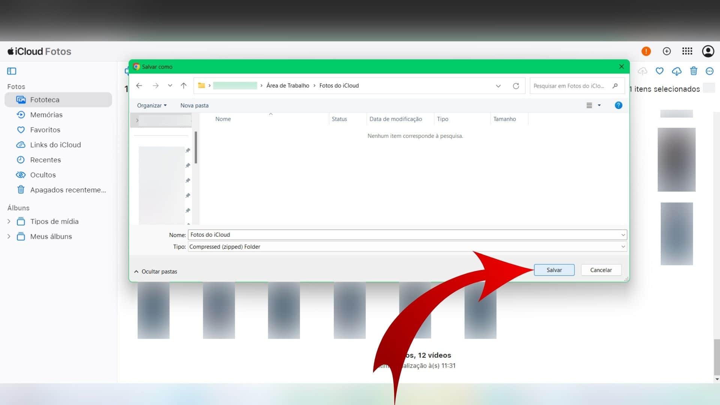
Task: Click the iCloud Fotos logo
Action: [39, 51]
